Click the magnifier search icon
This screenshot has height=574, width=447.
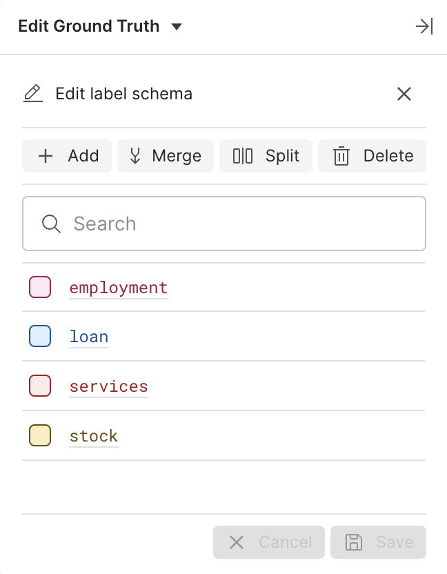tap(51, 224)
